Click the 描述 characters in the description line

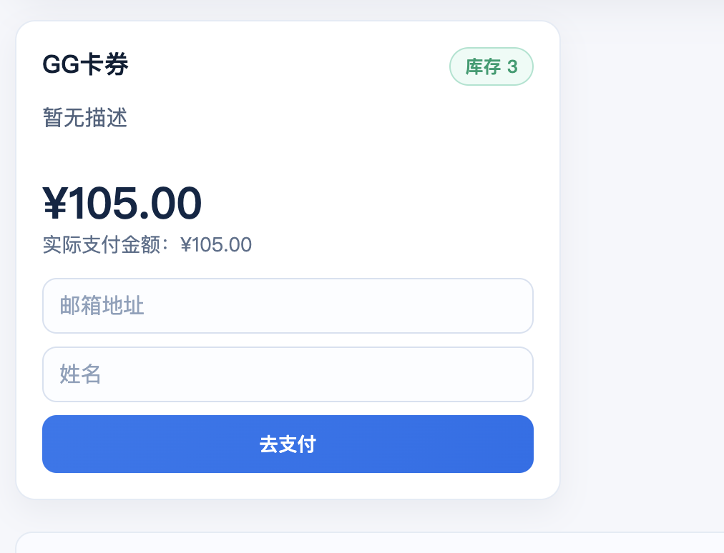107,118
